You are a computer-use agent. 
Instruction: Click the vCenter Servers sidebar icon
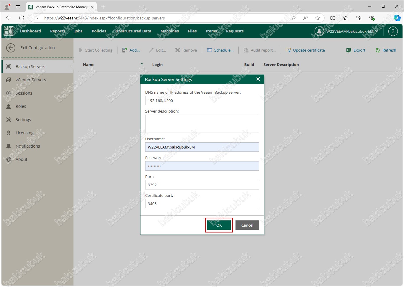coord(9,80)
